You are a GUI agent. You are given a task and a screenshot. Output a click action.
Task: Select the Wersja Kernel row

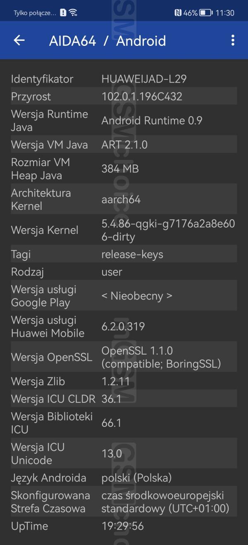(124, 230)
